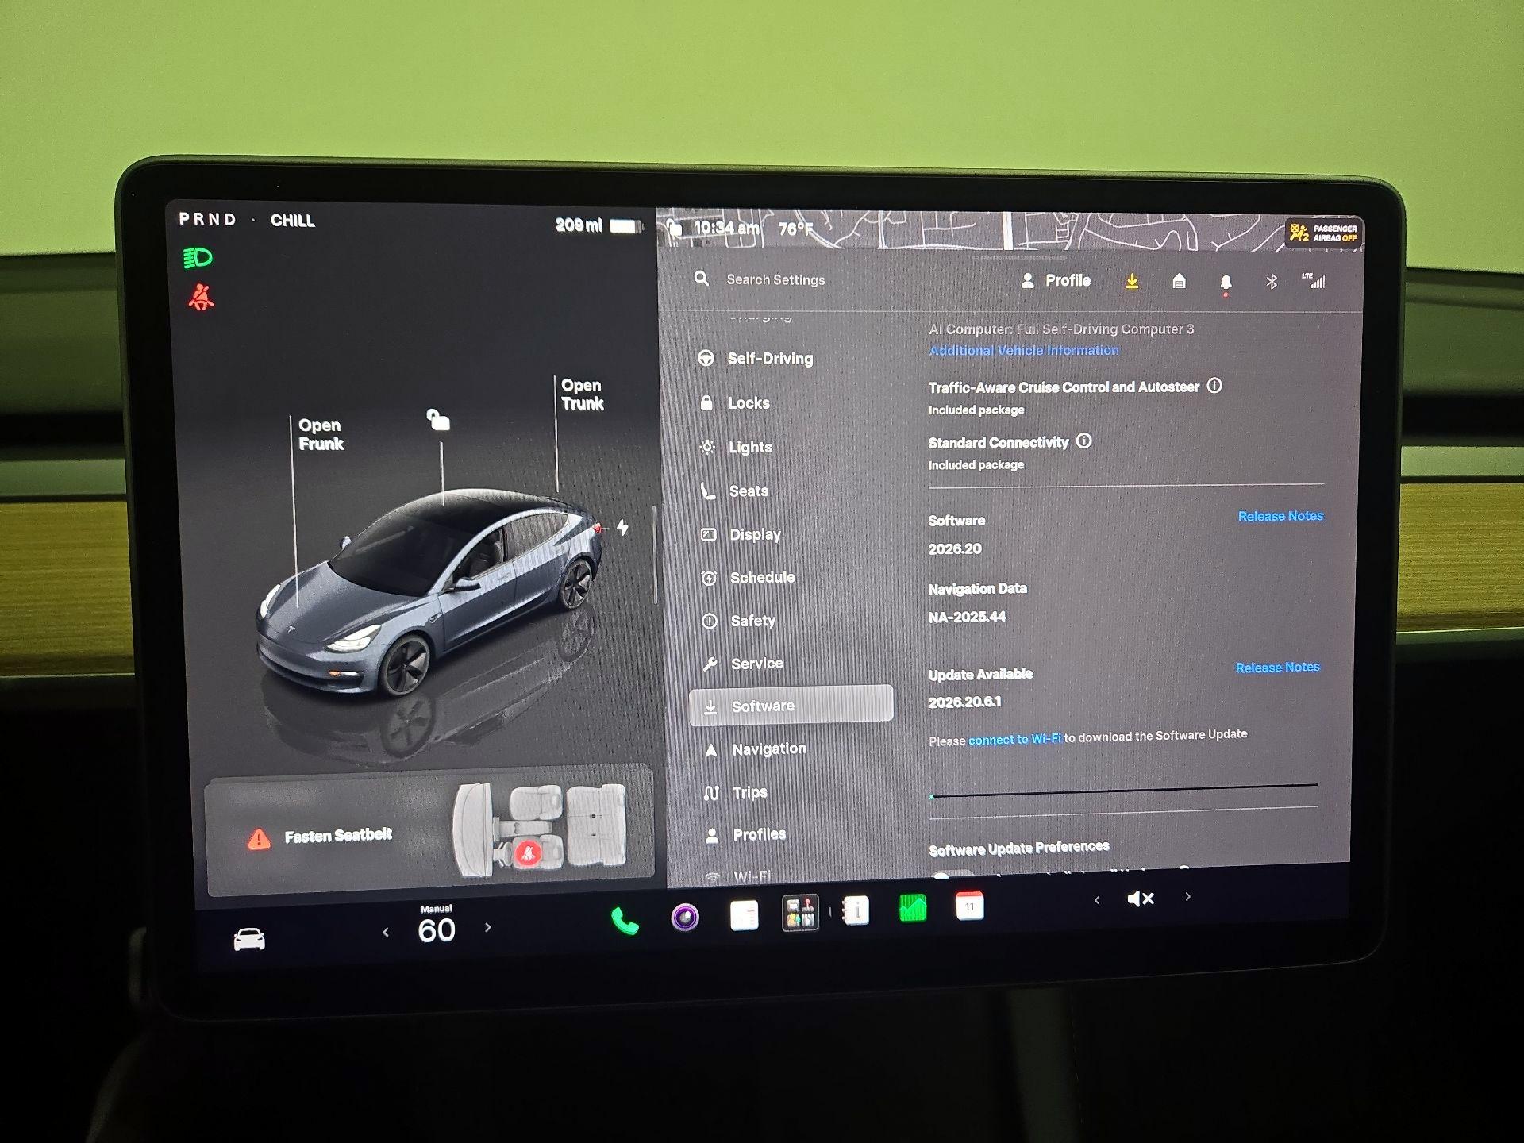Tap Open Frunk label
The width and height of the screenshot is (1524, 1143).
click(x=321, y=435)
